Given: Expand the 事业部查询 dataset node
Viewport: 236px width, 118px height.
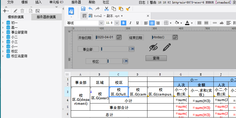Looking at the screenshot, I should 3,32.
